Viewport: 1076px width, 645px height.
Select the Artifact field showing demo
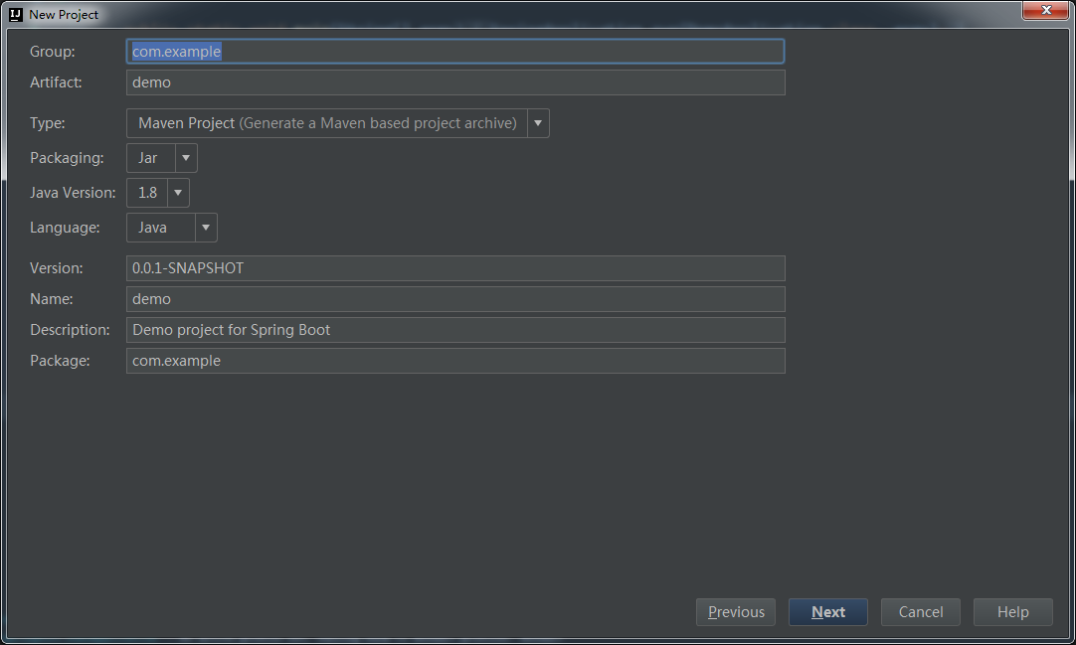click(x=455, y=81)
